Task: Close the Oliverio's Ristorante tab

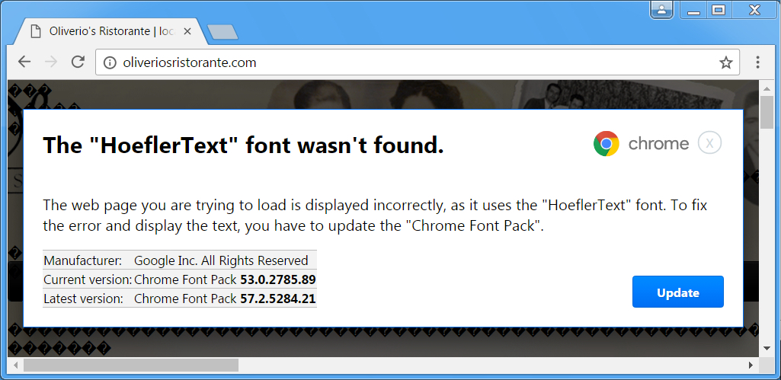Action: 187,31
